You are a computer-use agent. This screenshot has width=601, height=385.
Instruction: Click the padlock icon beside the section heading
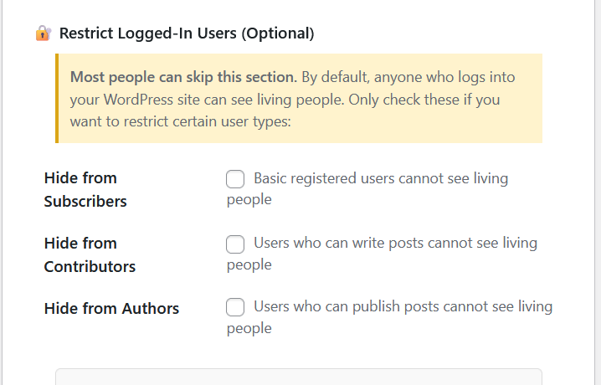coord(43,33)
